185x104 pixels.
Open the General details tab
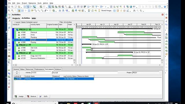coord(16,69)
